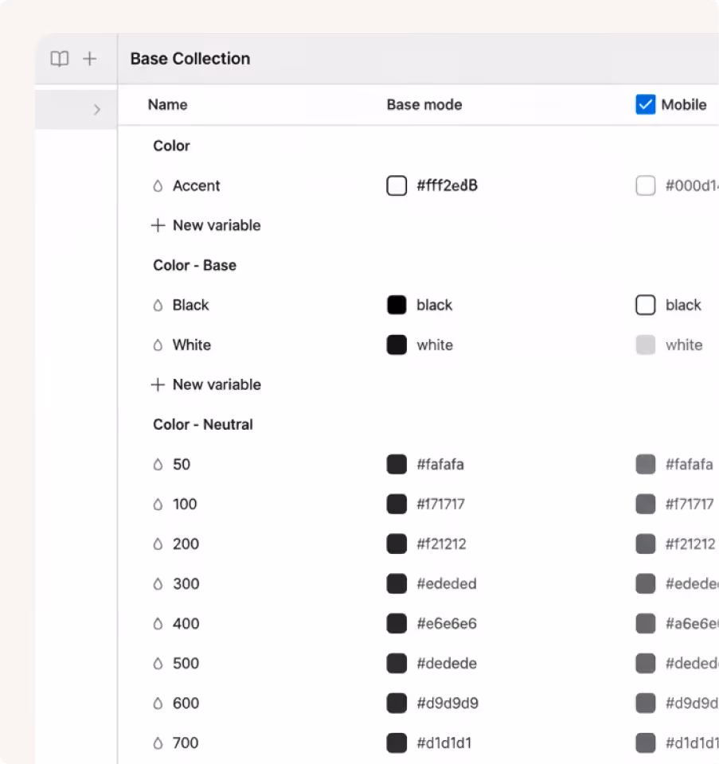719x764 pixels.
Task: Open base mode swatch for Neutral 400
Action: [397, 624]
